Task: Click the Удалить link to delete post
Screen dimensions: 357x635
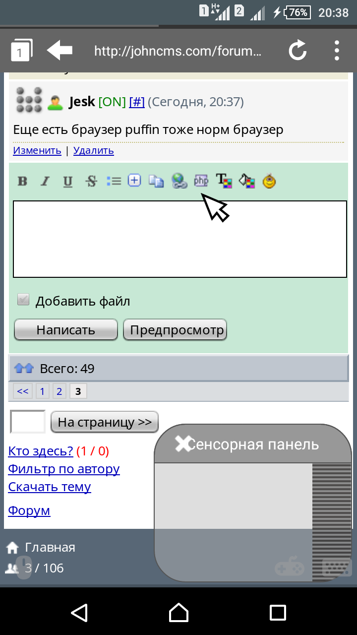Action: pyautogui.click(x=94, y=150)
